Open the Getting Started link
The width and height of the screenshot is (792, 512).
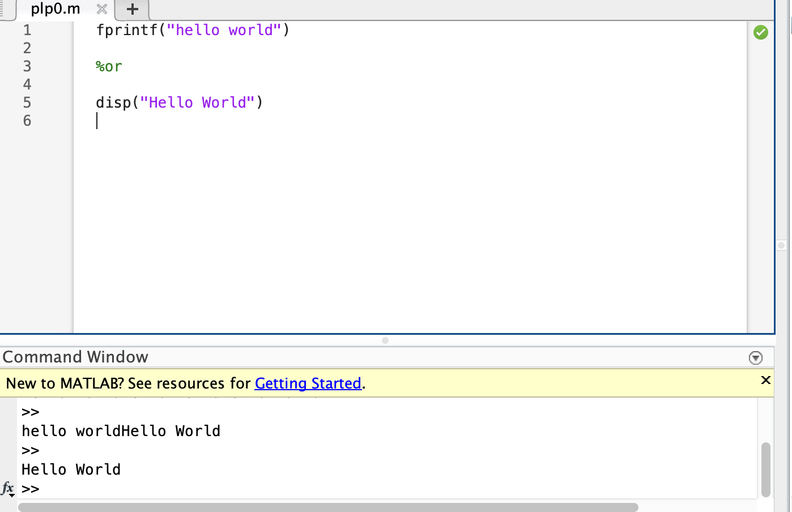point(308,383)
